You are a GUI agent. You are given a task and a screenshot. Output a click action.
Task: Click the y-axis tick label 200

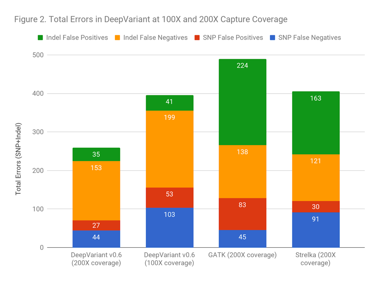(38, 171)
